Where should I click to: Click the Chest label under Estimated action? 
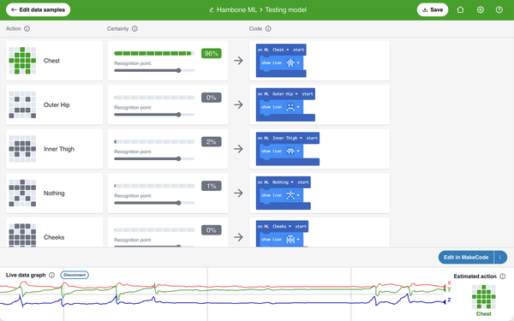tap(484, 314)
